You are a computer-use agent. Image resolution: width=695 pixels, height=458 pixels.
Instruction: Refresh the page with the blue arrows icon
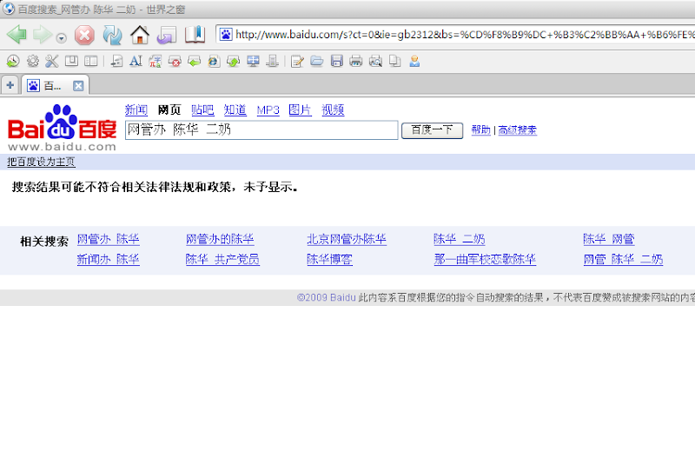112,35
